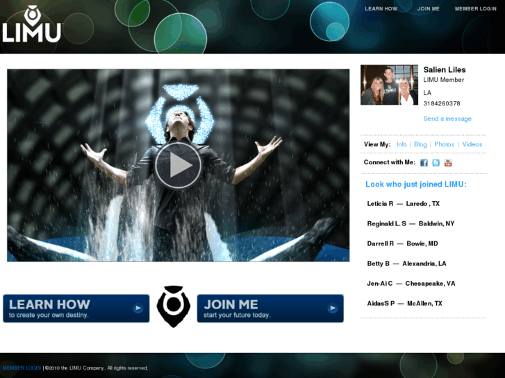View the Videos section link
505x378 pixels.
click(x=472, y=144)
